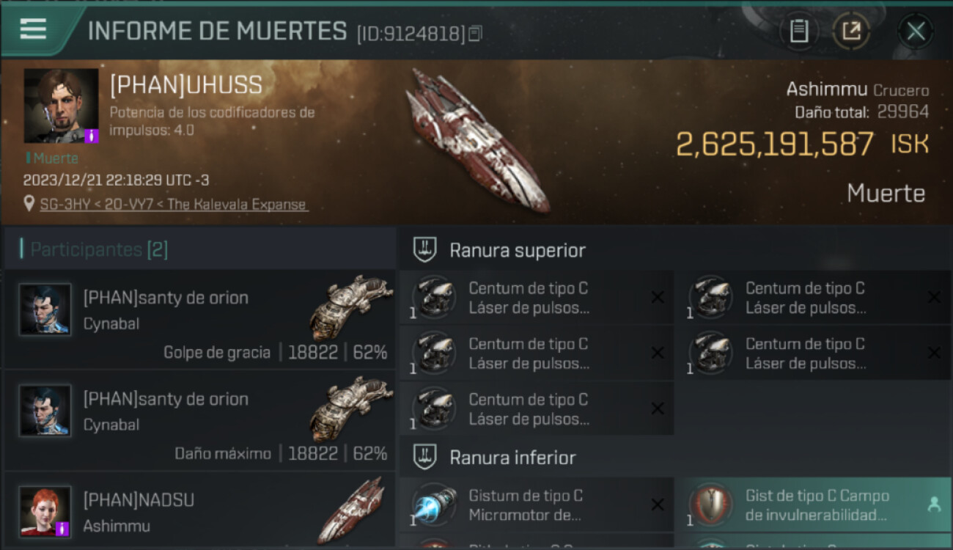Click the Gistum Micromotor module icon

tap(434, 505)
